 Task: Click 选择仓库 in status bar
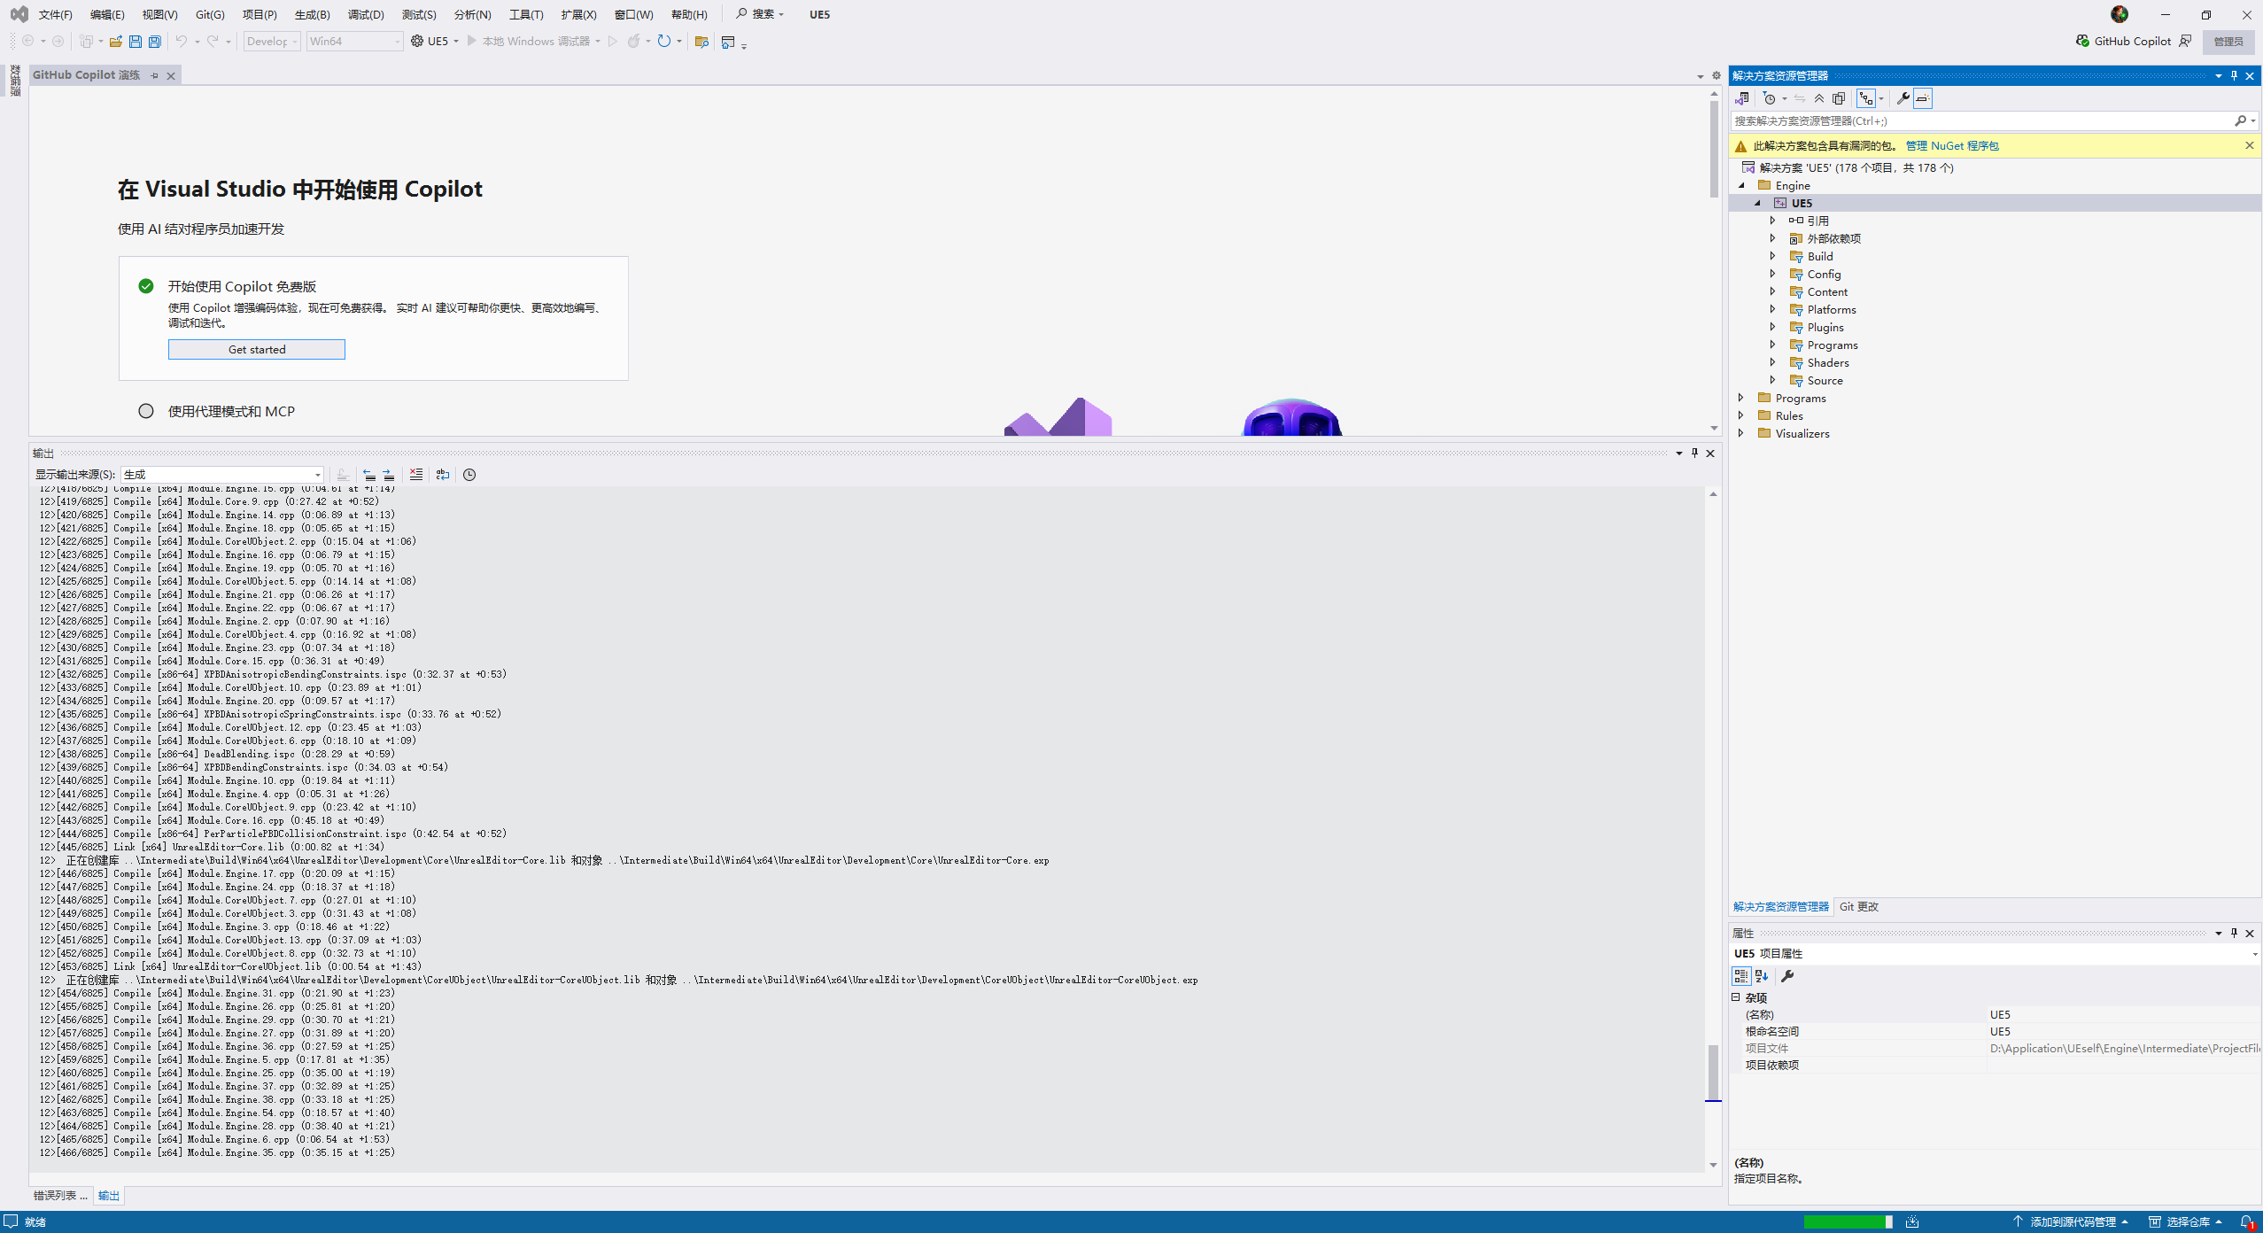(x=2186, y=1222)
